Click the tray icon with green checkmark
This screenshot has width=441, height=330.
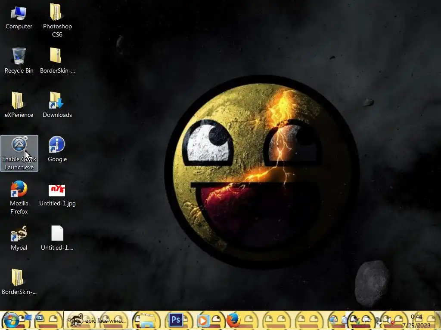click(355, 320)
